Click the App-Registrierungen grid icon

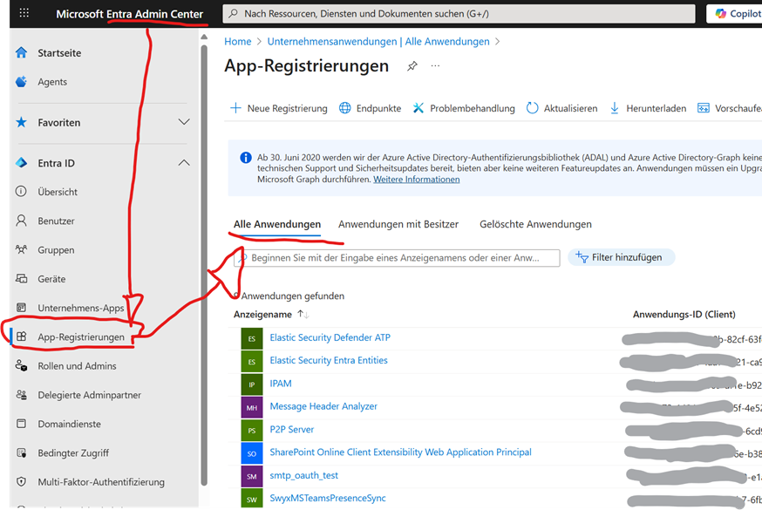22,337
